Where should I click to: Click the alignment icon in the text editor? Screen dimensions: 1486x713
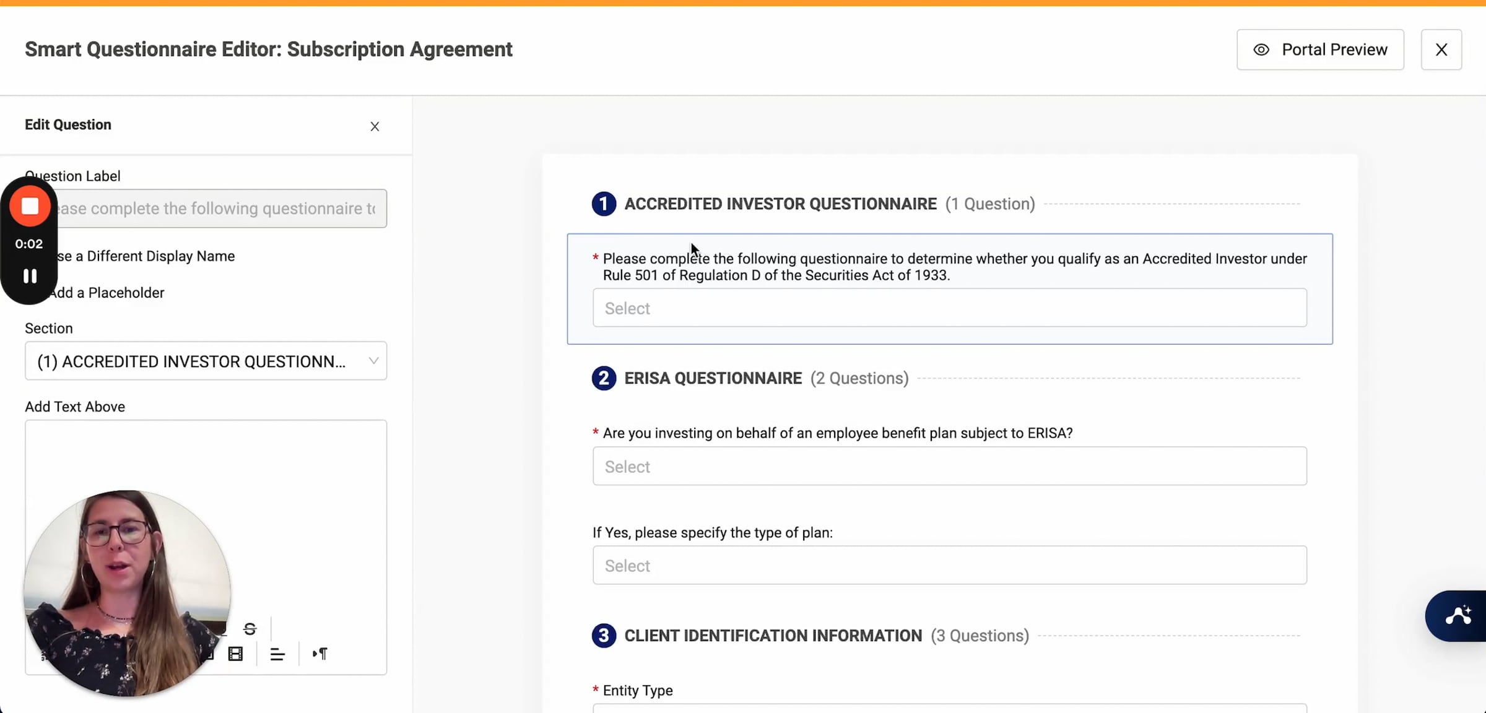277,654
